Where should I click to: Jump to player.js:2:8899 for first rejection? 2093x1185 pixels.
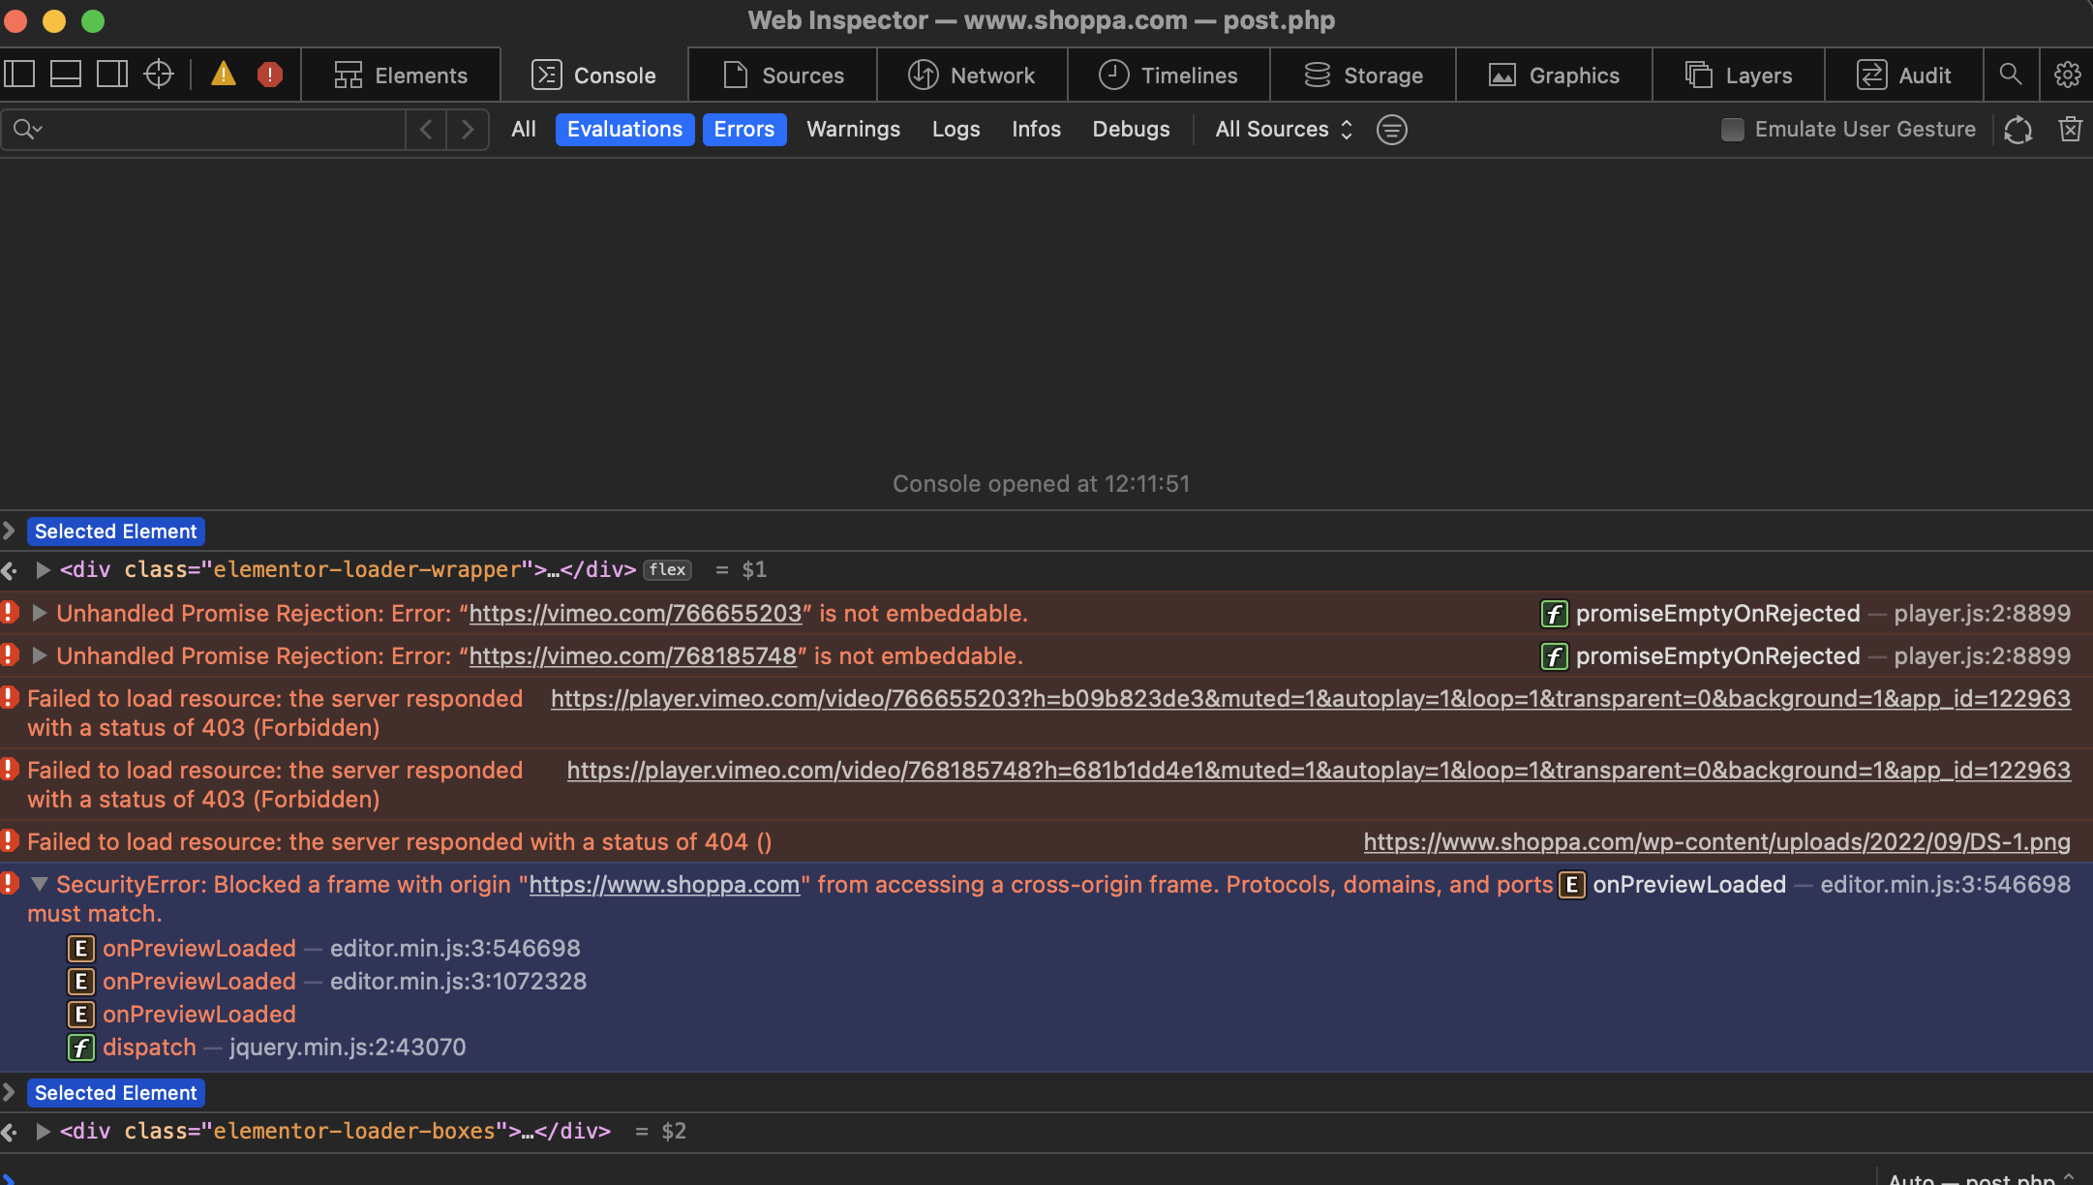(1982, 614)
